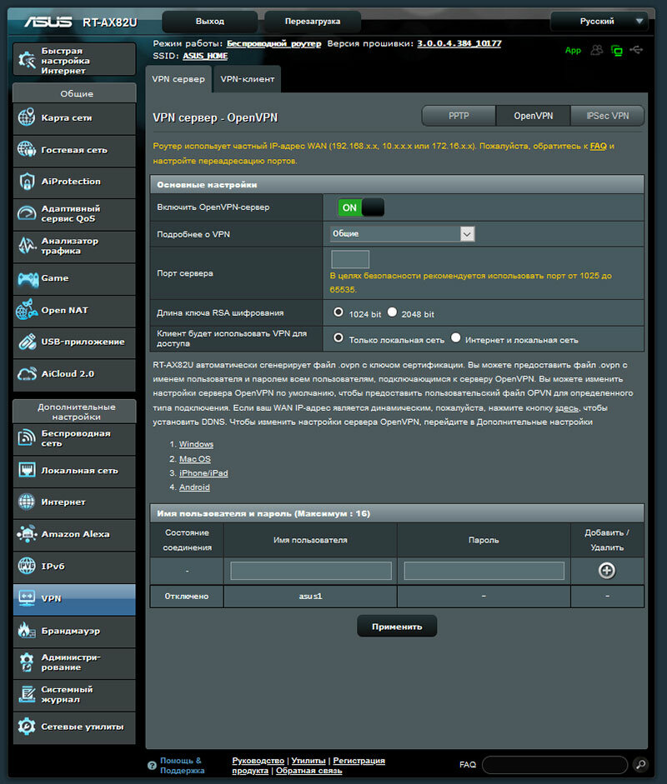The width and height of the screenshot is (667, 784).
Task: Choose local network only access option
Action: click(339, 338)
